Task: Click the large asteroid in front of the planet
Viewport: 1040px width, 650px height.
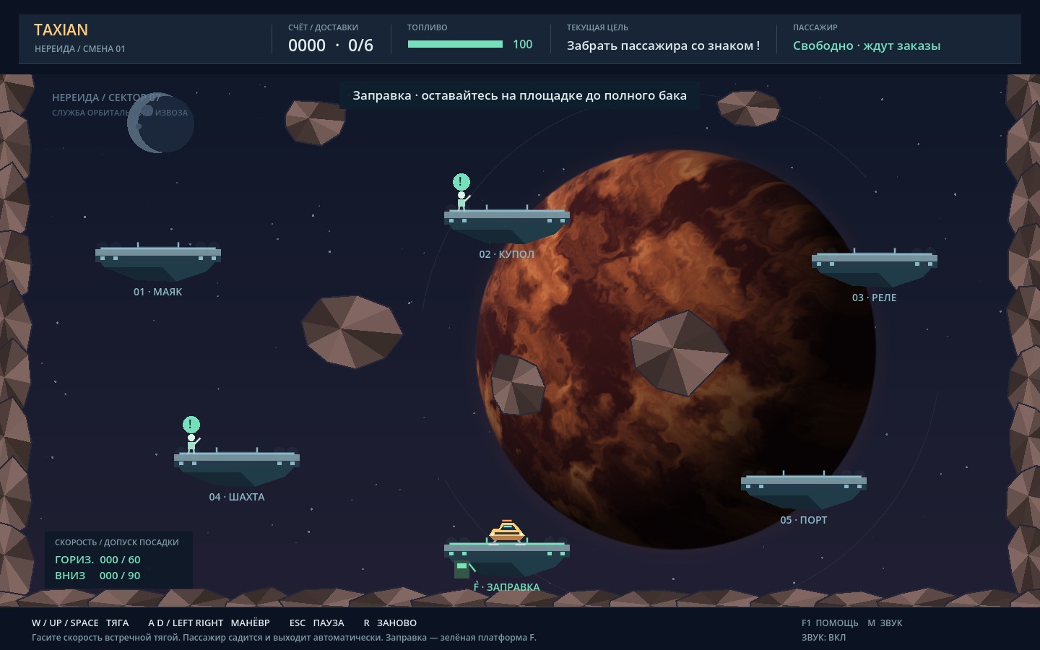Action: coord(680,353)
